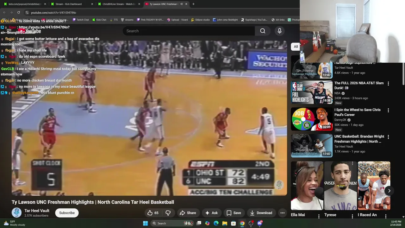Open the Brandan Wright Freshman Highlights thumbnail
The image size is (405, 228).
[312, 145]
